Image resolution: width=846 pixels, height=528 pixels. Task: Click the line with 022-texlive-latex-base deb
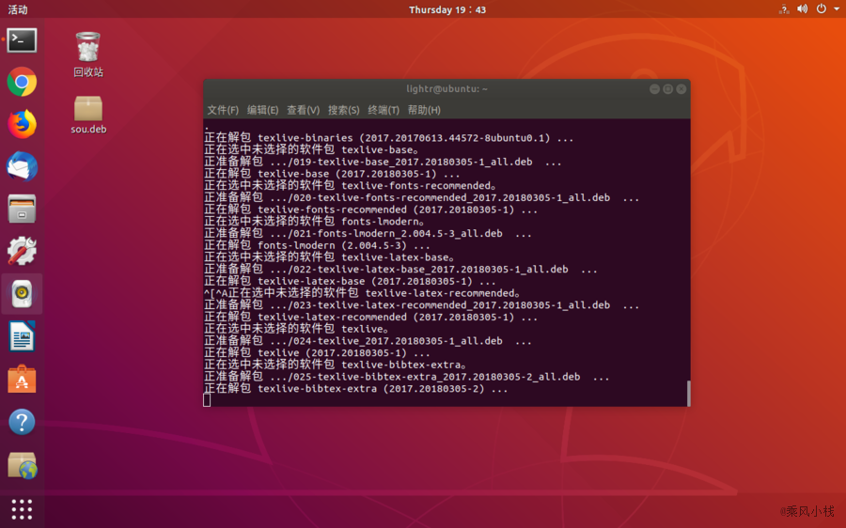tap(400, 269)
